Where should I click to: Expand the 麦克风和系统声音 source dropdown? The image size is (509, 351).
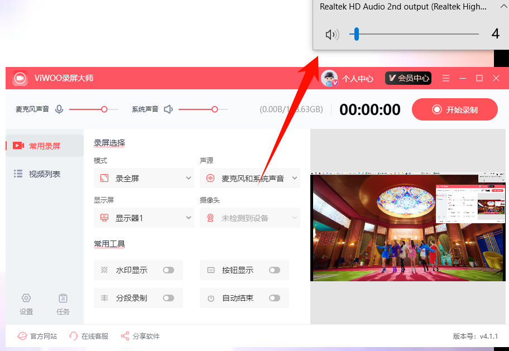coord(250,178)
